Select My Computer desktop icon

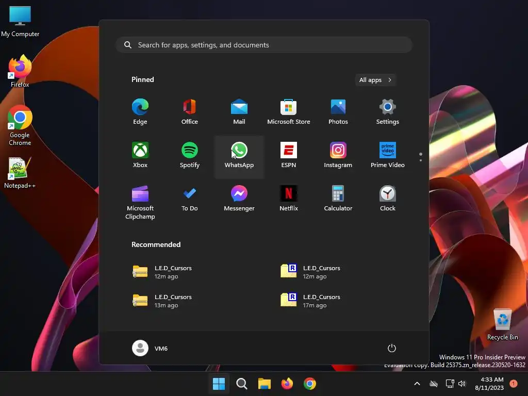[x=20, y=21]
